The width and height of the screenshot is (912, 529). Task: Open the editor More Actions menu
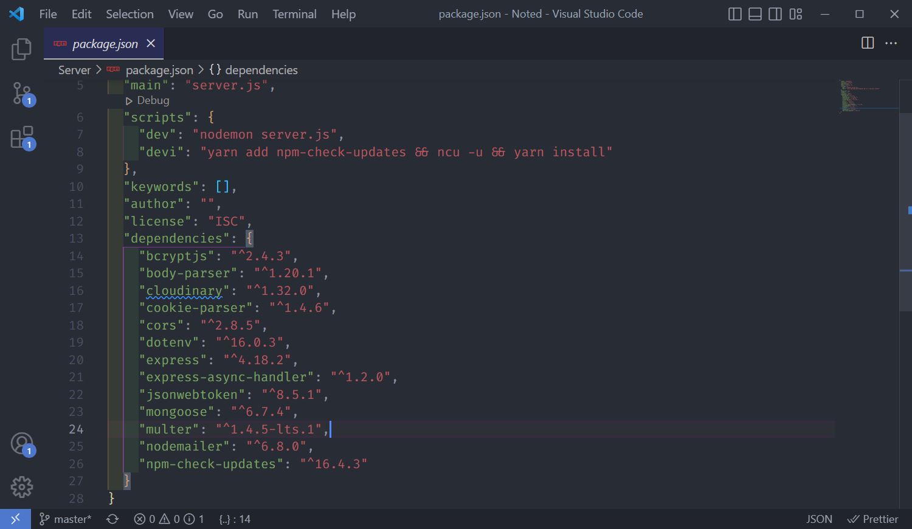pos(891,43)
